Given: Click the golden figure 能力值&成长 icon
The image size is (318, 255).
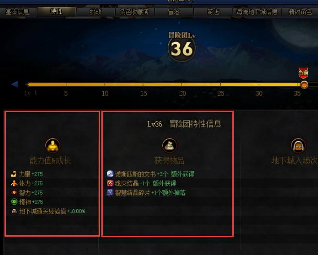Looking at the screenshot, I should coord(52,146).
